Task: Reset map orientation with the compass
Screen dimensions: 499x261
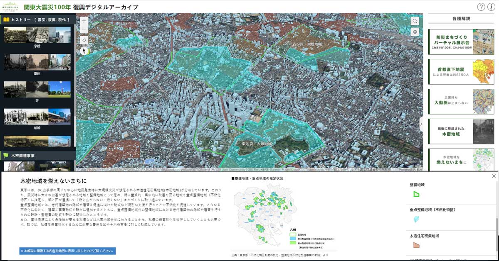Action: pyautogui.click(x=84, y=51)
